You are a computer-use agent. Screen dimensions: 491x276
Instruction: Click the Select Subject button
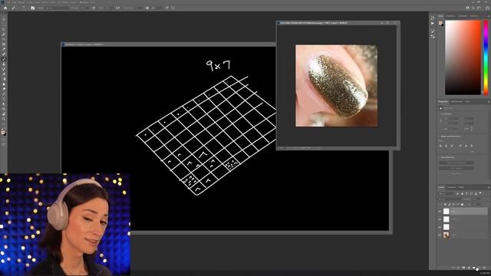pos(456,168)
